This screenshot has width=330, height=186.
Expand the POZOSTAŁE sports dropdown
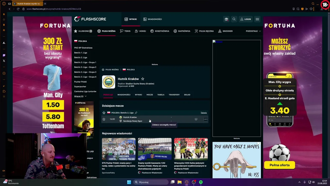pyautogui.click(x=253, y=31)
